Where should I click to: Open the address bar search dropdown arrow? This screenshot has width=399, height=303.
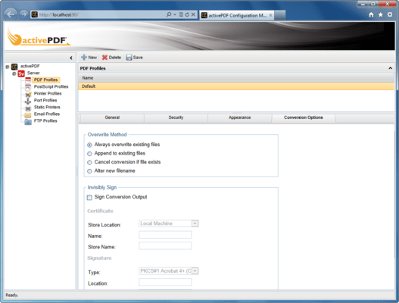pyautogui.click(x=175, y=14)
